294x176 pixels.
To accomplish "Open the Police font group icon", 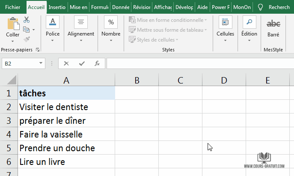I will 53,22.
